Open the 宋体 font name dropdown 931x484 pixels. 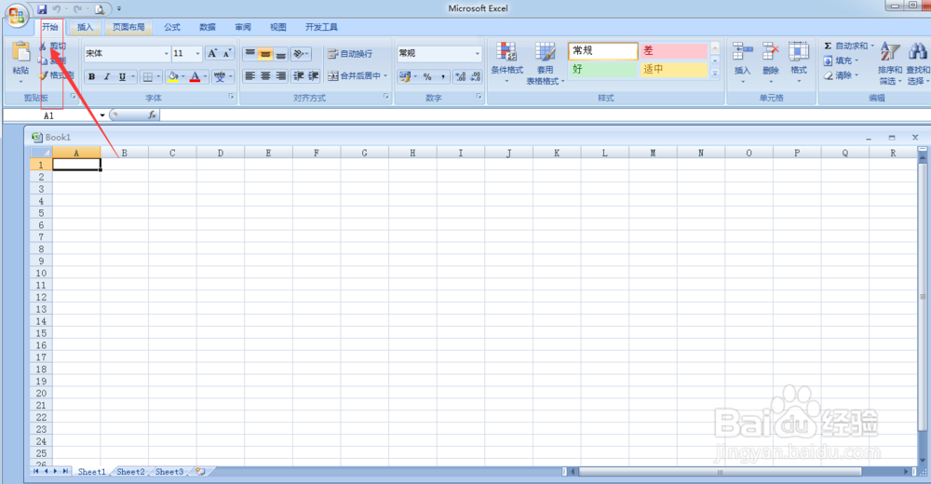click(167, 53)
